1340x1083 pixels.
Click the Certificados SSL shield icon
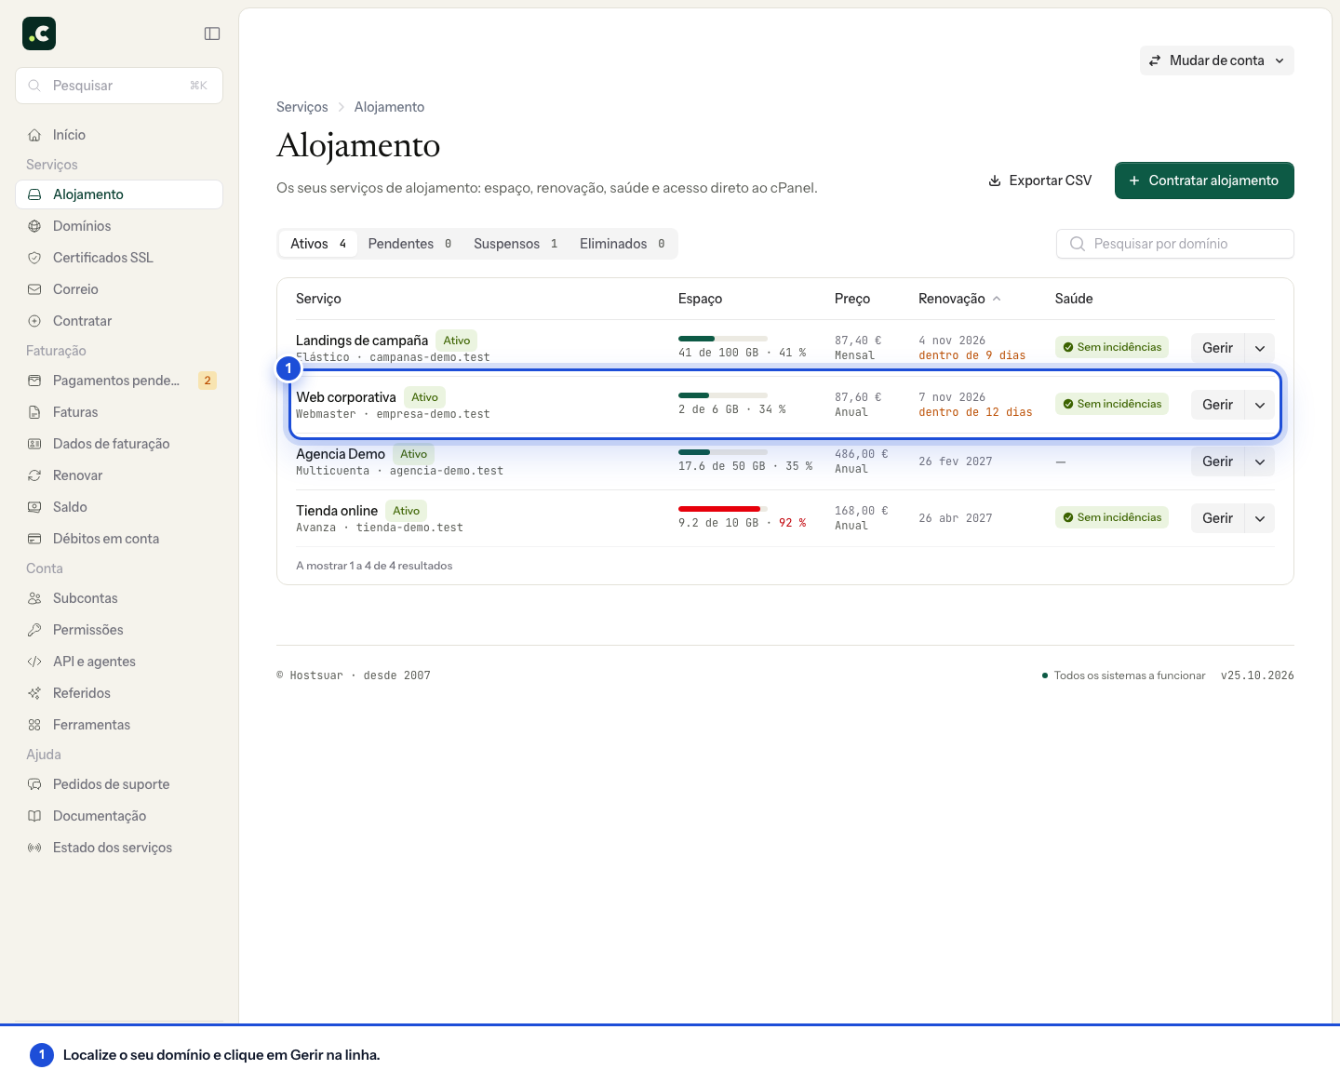click(34, 258)
